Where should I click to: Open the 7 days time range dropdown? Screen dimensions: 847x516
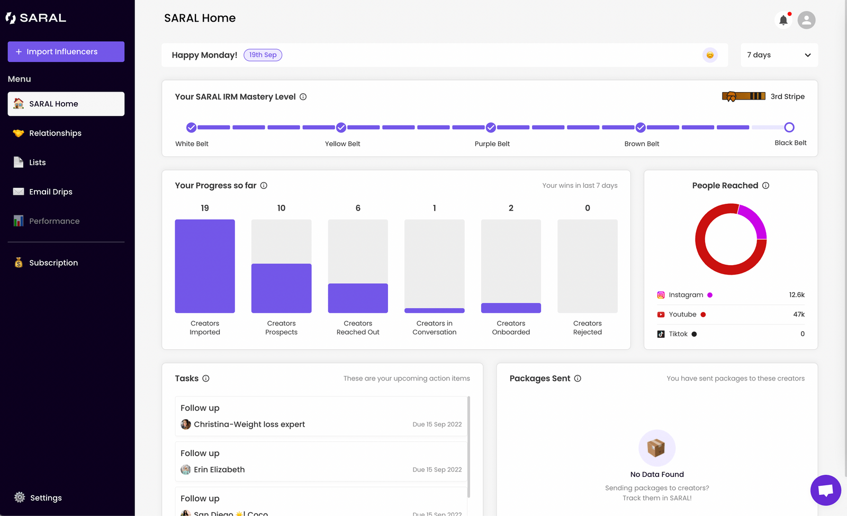(779, 55)
